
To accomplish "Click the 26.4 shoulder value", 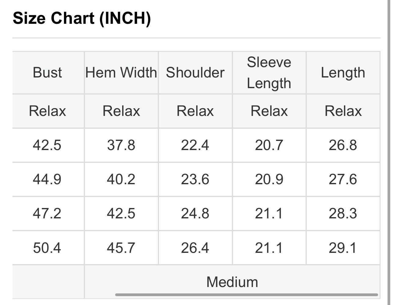I will pyautogui.click(x=195, y=248).
